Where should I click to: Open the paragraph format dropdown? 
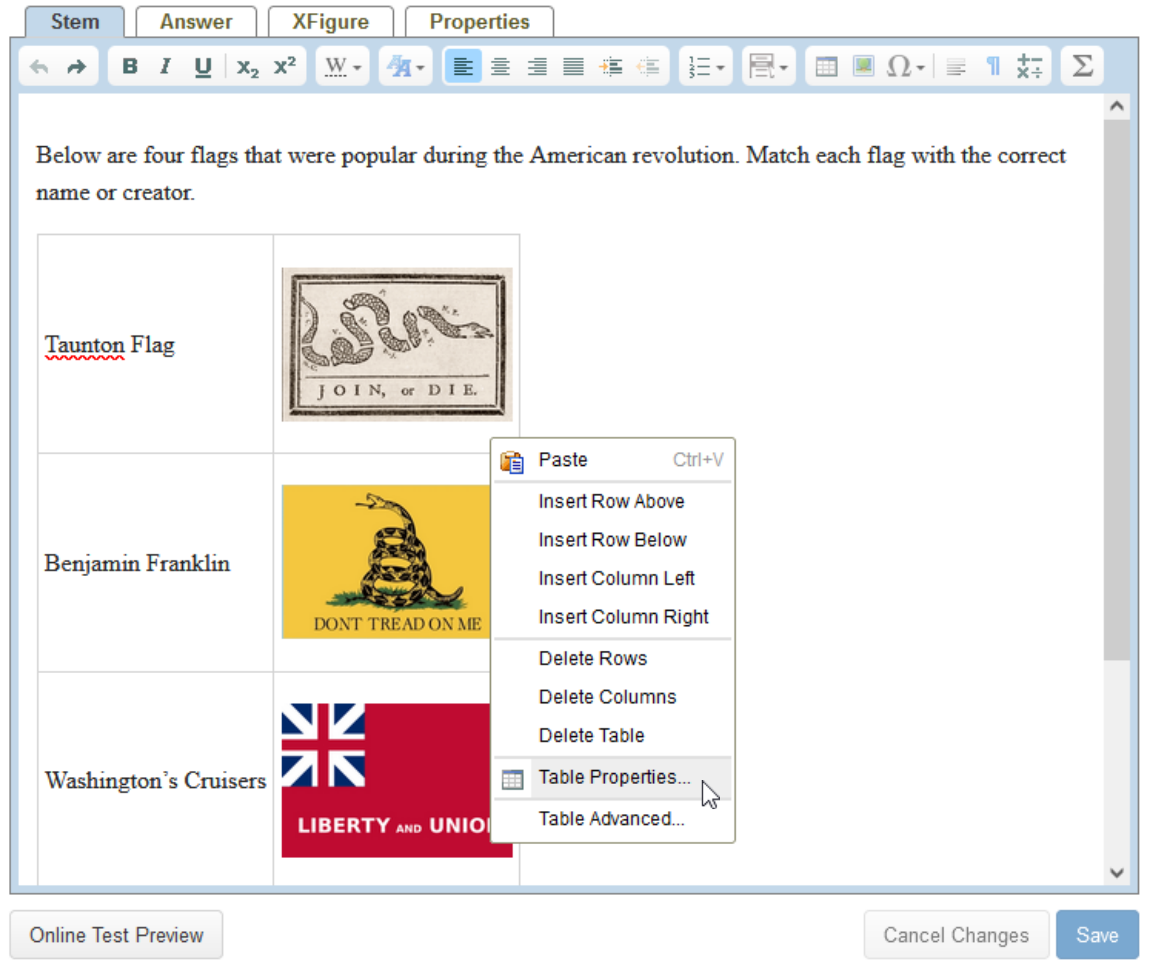768,67
